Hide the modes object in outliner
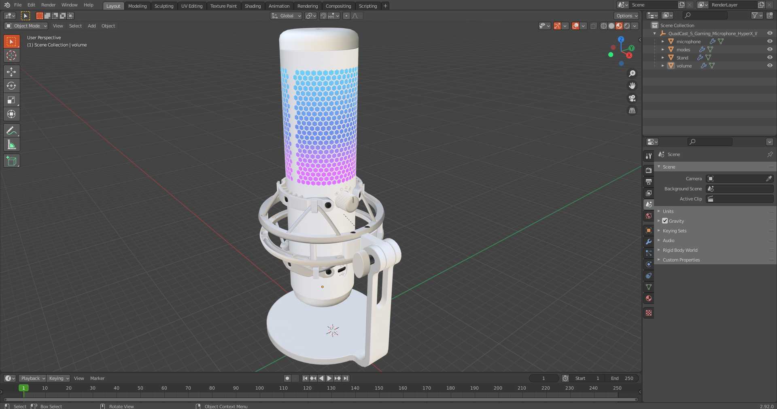 (770, 49)
